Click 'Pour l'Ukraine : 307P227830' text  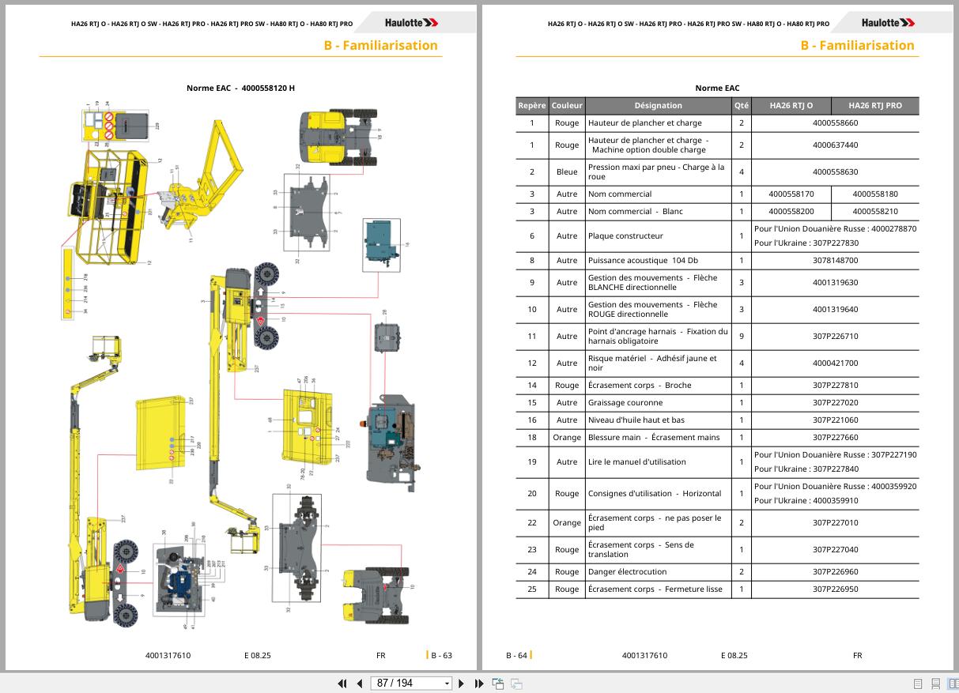pyautogui.click(x=806, y=243)
